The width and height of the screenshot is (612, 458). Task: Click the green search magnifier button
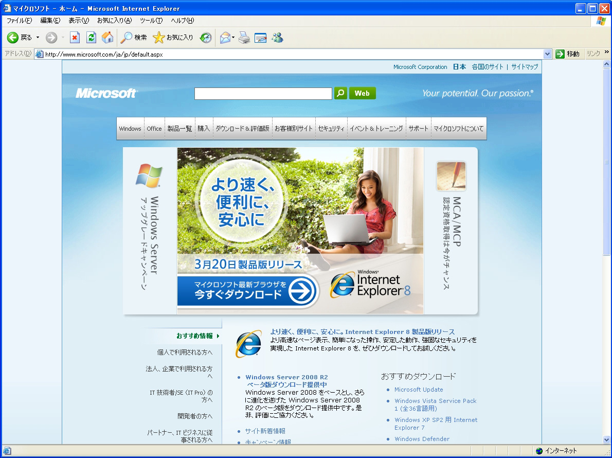tap(340, 93)
